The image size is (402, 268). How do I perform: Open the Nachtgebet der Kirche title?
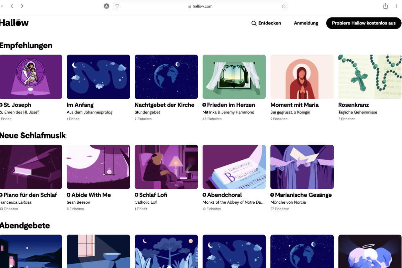pyautogui.click(x=164, y=105)
